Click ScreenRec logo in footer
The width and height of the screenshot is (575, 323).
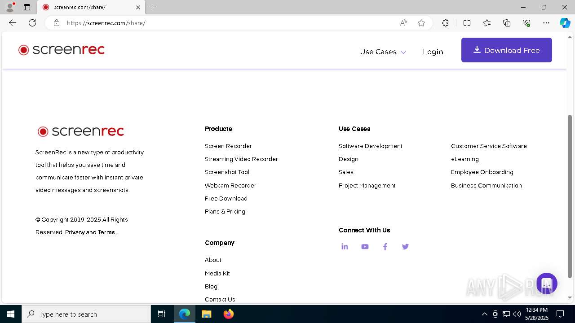coord(81,131)
